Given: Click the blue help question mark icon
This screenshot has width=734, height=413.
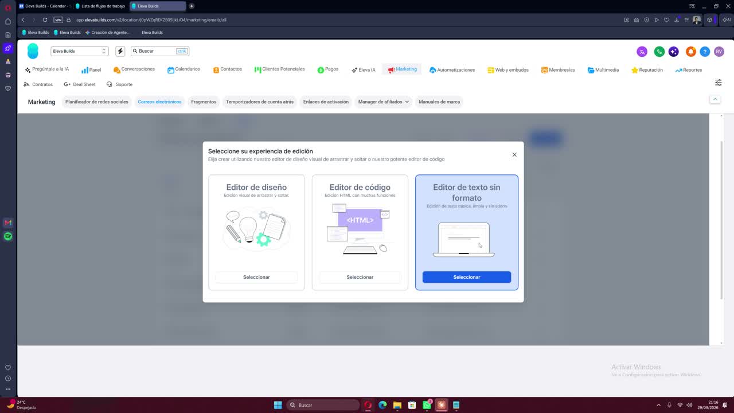Looking at the screenshot, I should [x=705, y=52].
